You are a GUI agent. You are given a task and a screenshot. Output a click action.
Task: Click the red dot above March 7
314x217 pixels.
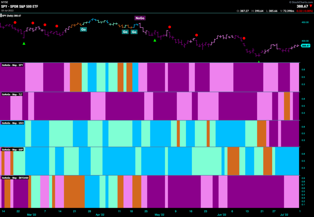click(45, 25)
